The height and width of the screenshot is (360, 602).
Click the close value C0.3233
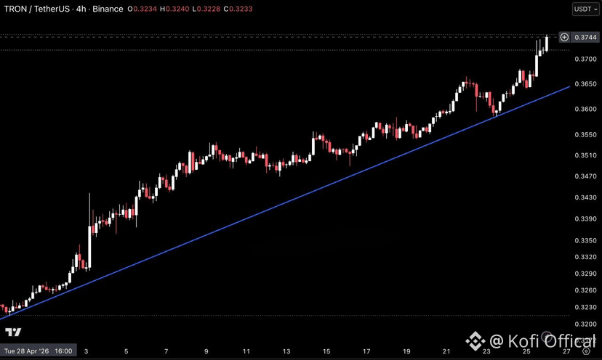point(238,9)
